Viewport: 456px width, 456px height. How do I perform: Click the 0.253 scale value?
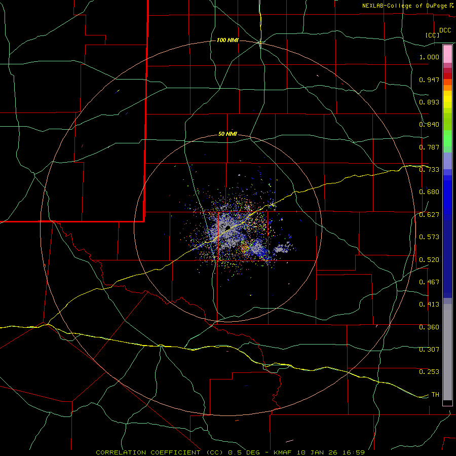click(x=429, y=372)
